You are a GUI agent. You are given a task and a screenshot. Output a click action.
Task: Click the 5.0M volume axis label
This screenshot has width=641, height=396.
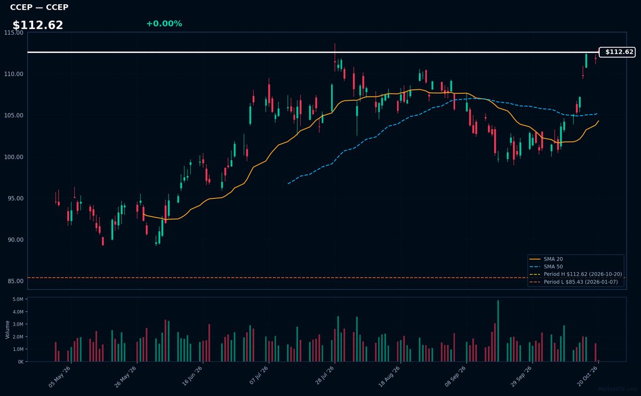(x=18, y=299)
